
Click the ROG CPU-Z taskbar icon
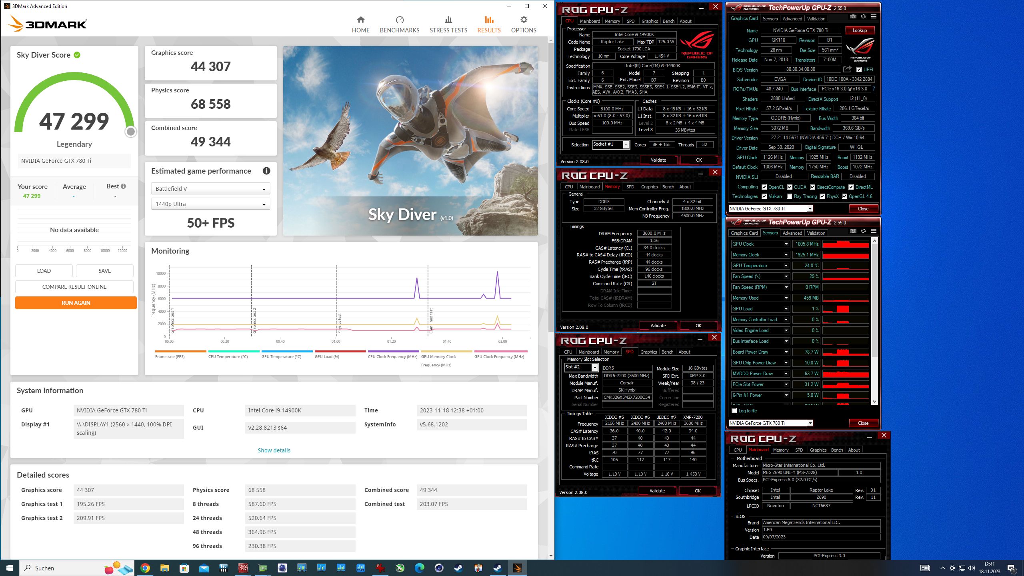coord(243,568)
